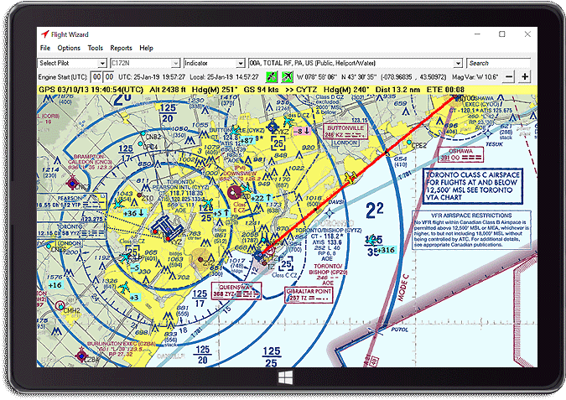The width and height of the screenshot is (566, 400).
Task: Click the Search field
Action: tap(499, 63)
